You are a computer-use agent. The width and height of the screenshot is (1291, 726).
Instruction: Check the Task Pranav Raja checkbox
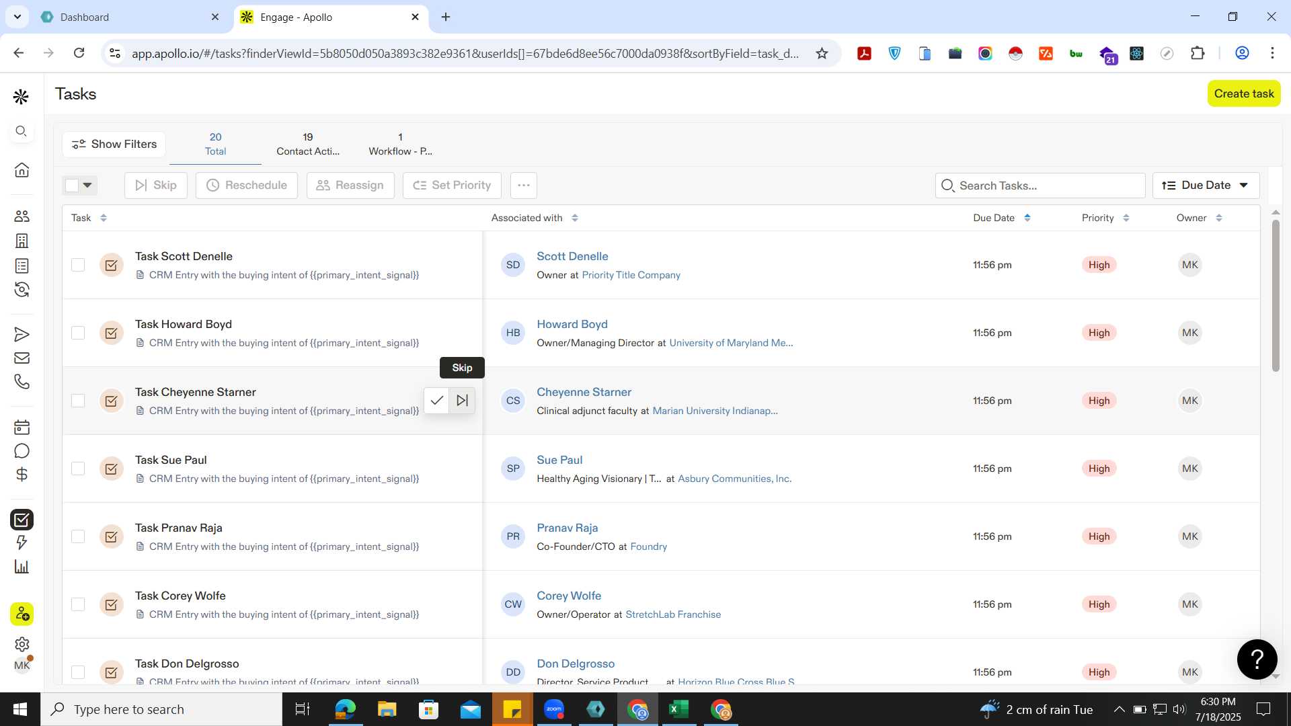click(78, 536)
